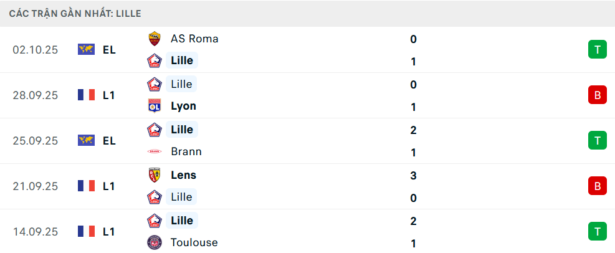
Task: Click green T badge for Roma match
Action: tap(597, 49)
